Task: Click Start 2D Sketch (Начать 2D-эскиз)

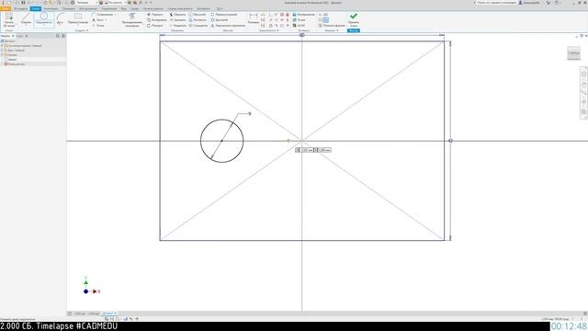Action: [8, 20]
